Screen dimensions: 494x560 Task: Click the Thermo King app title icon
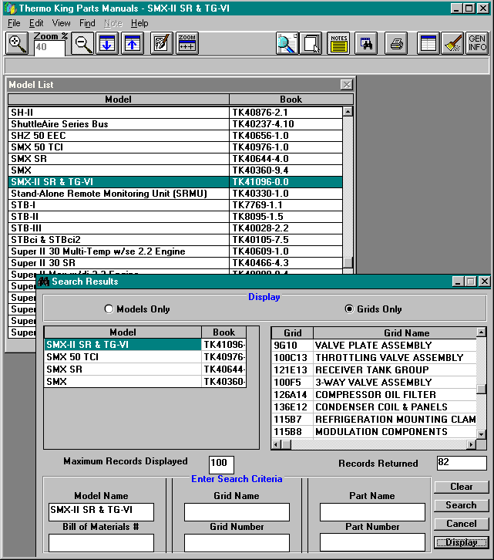pyautogui.click(x=11, y=8)
